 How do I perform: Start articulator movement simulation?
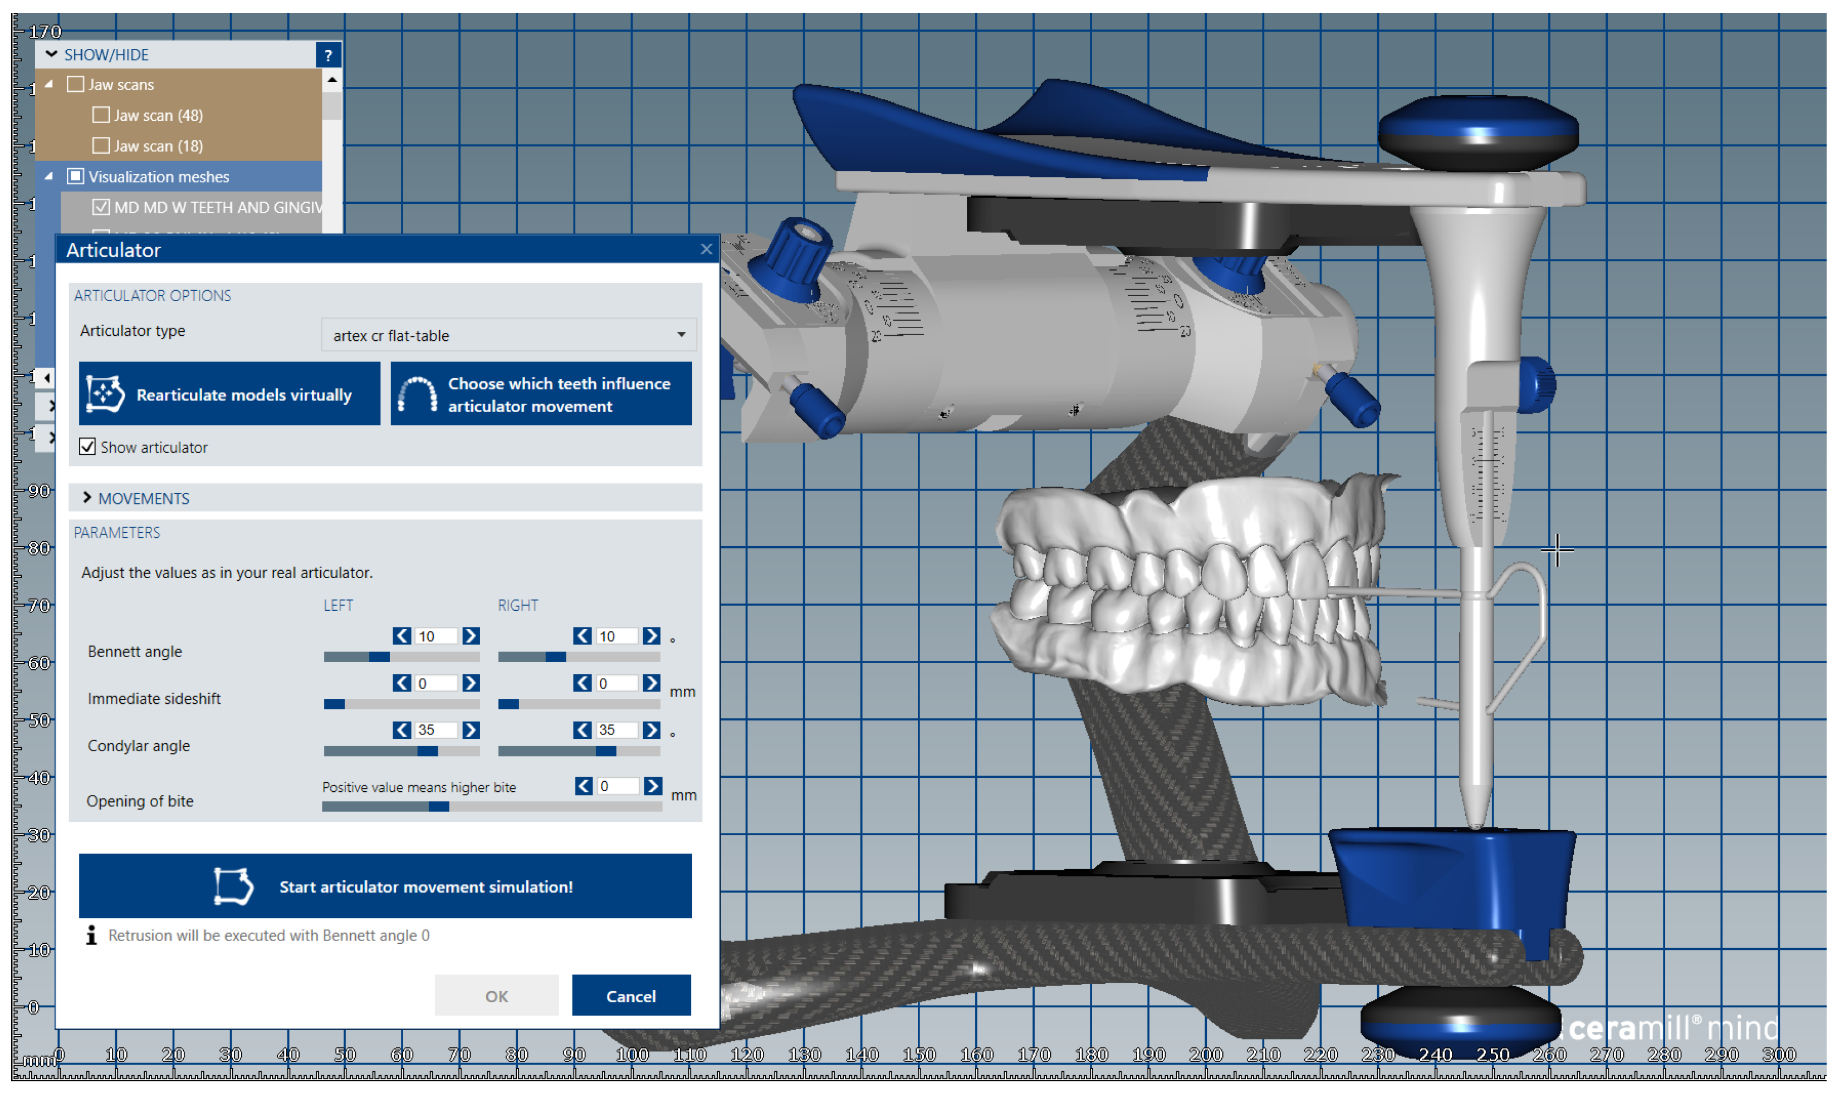click(385, 886)
